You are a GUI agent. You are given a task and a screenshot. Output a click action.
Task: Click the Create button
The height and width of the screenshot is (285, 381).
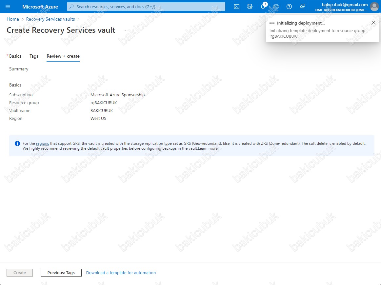(x=20, y=273)
